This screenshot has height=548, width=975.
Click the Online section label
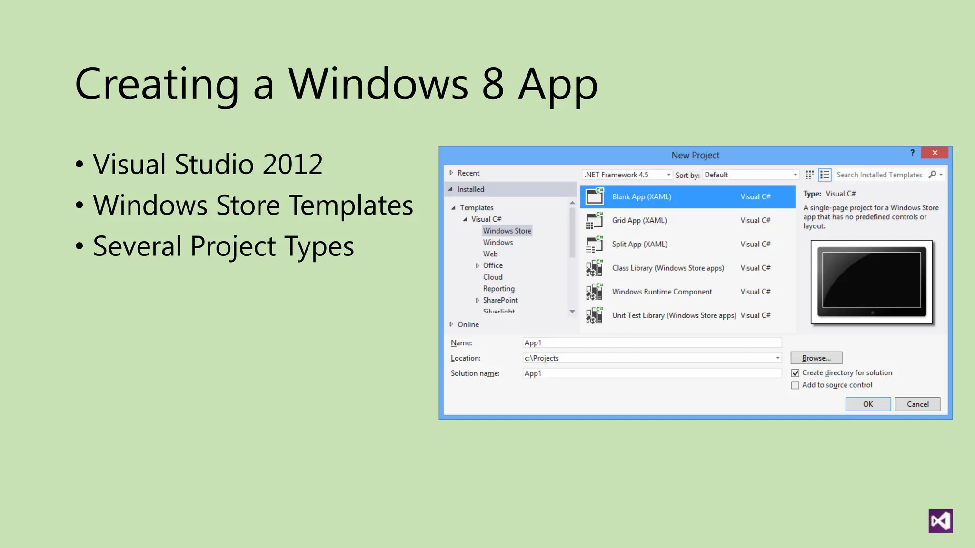tap(468, 324)
